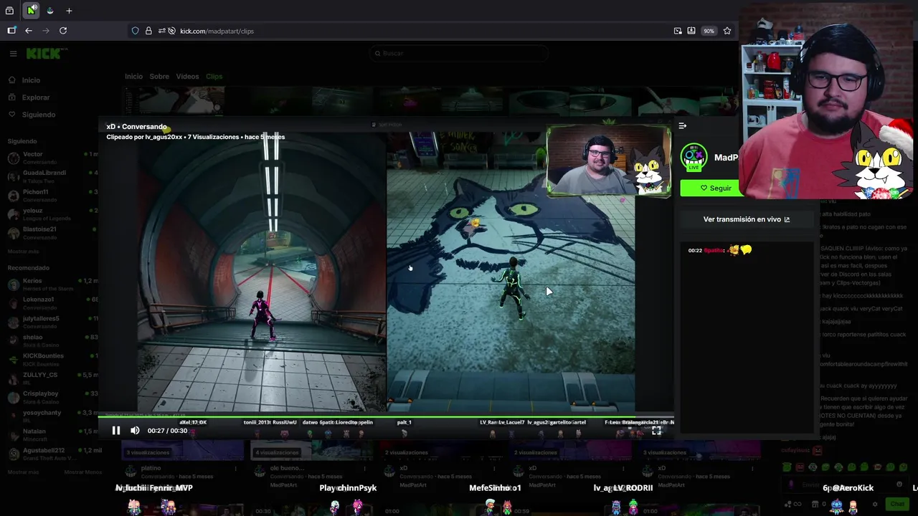Collapse list with Mostrar Menos
The image size is (918, 516).
83,472
